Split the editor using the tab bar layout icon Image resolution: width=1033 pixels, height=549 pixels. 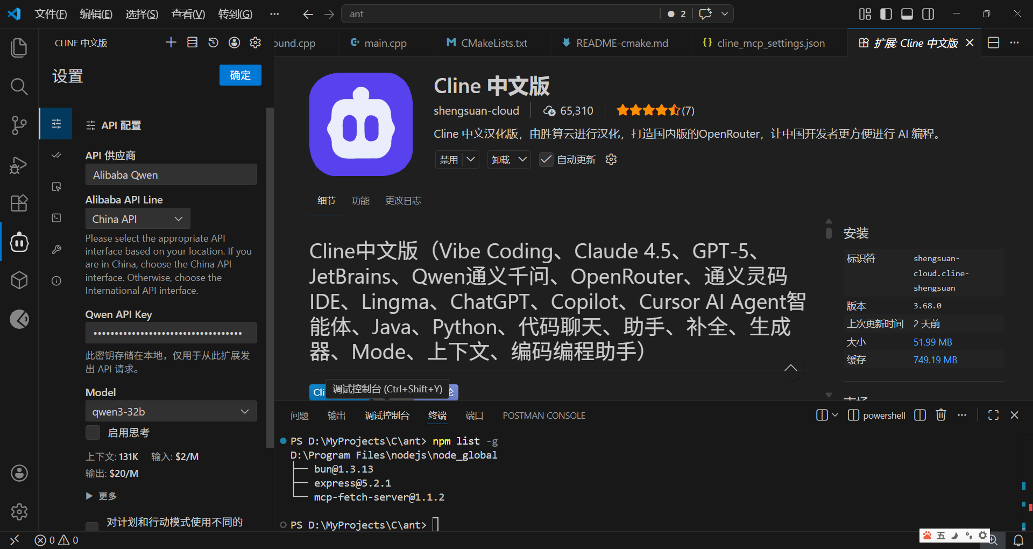point(994,43)
